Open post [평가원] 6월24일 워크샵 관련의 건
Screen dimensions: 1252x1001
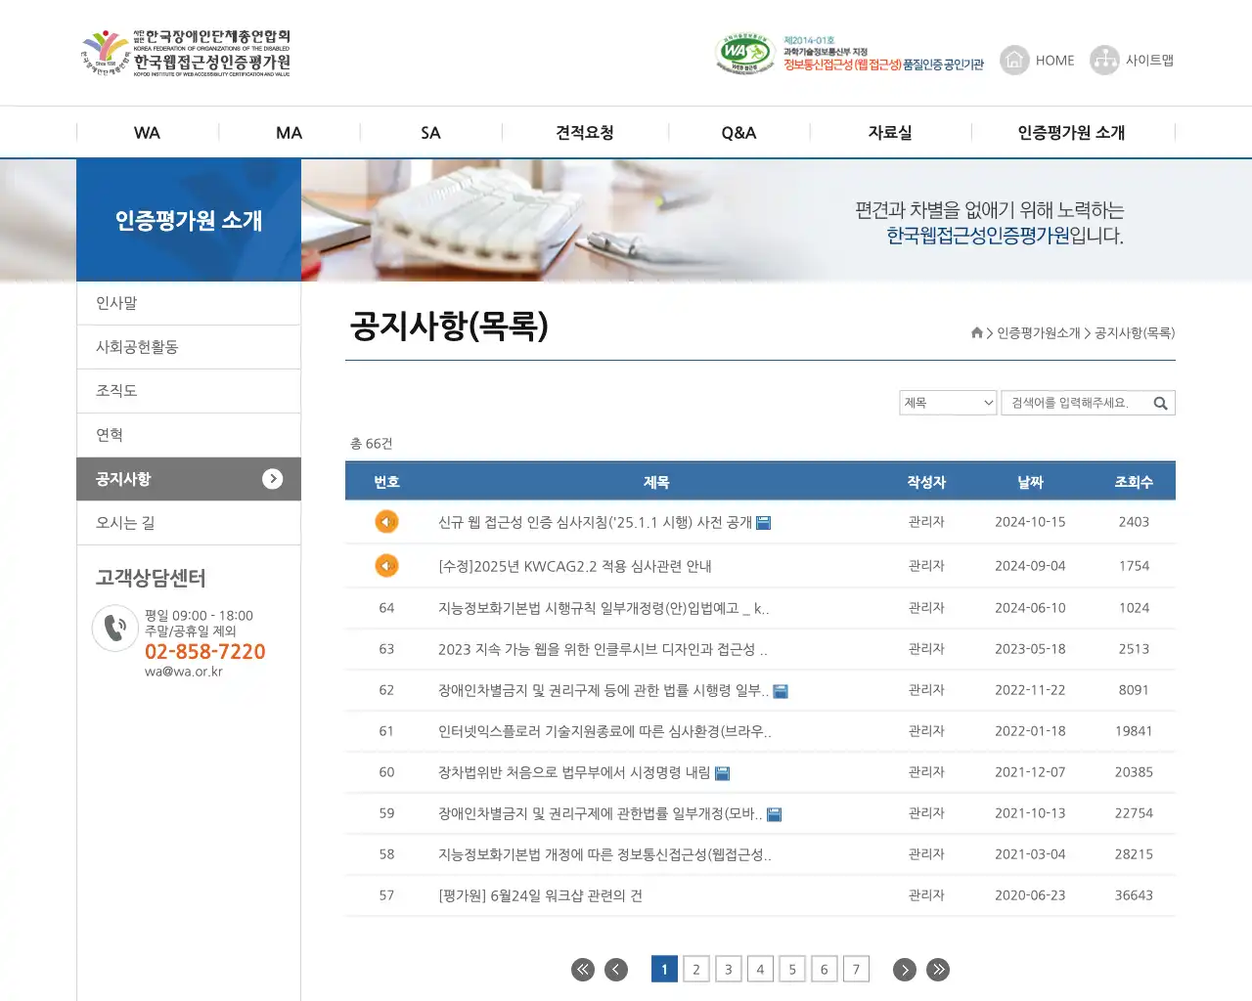(x=540, y=895)
